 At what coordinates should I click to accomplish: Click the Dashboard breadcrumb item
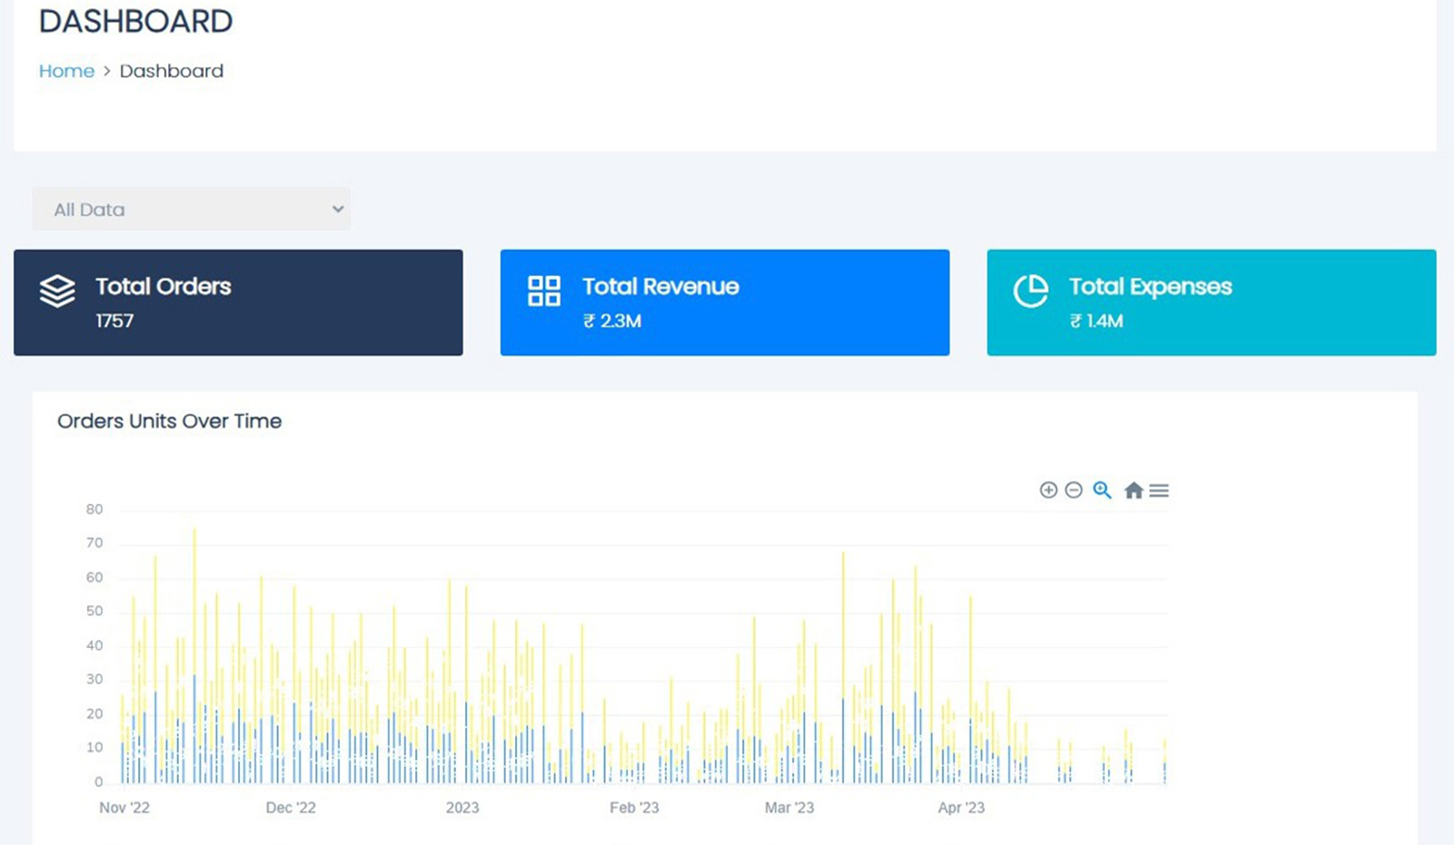pyautogui.click(x=171, y=71)
